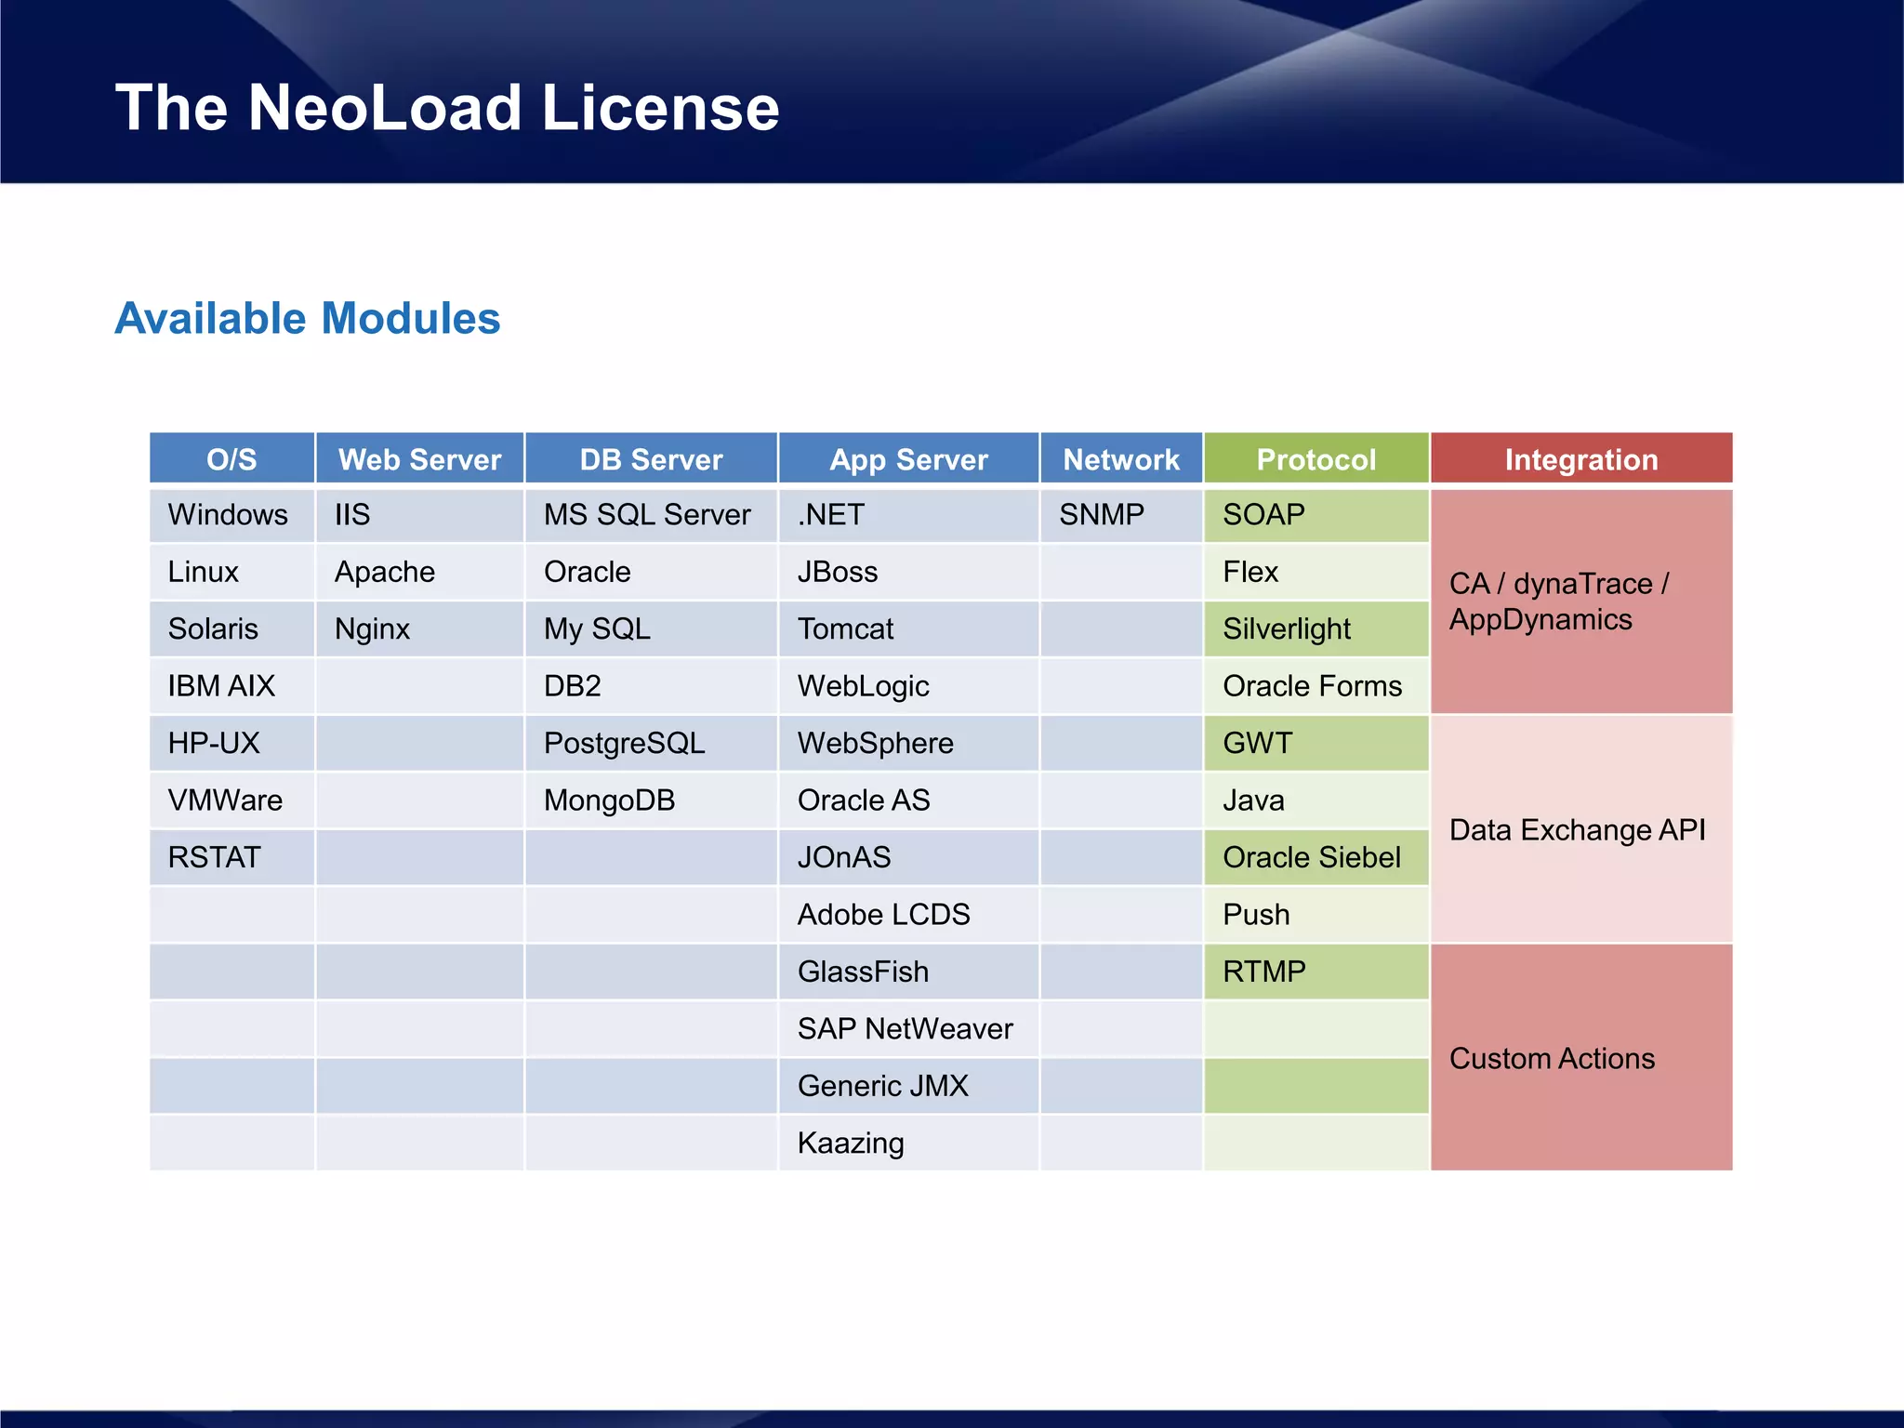Choose the 'Oracle Forms' protocol cell
The width and height of the screenshot is (1904, 1428).
point(1316,686)
